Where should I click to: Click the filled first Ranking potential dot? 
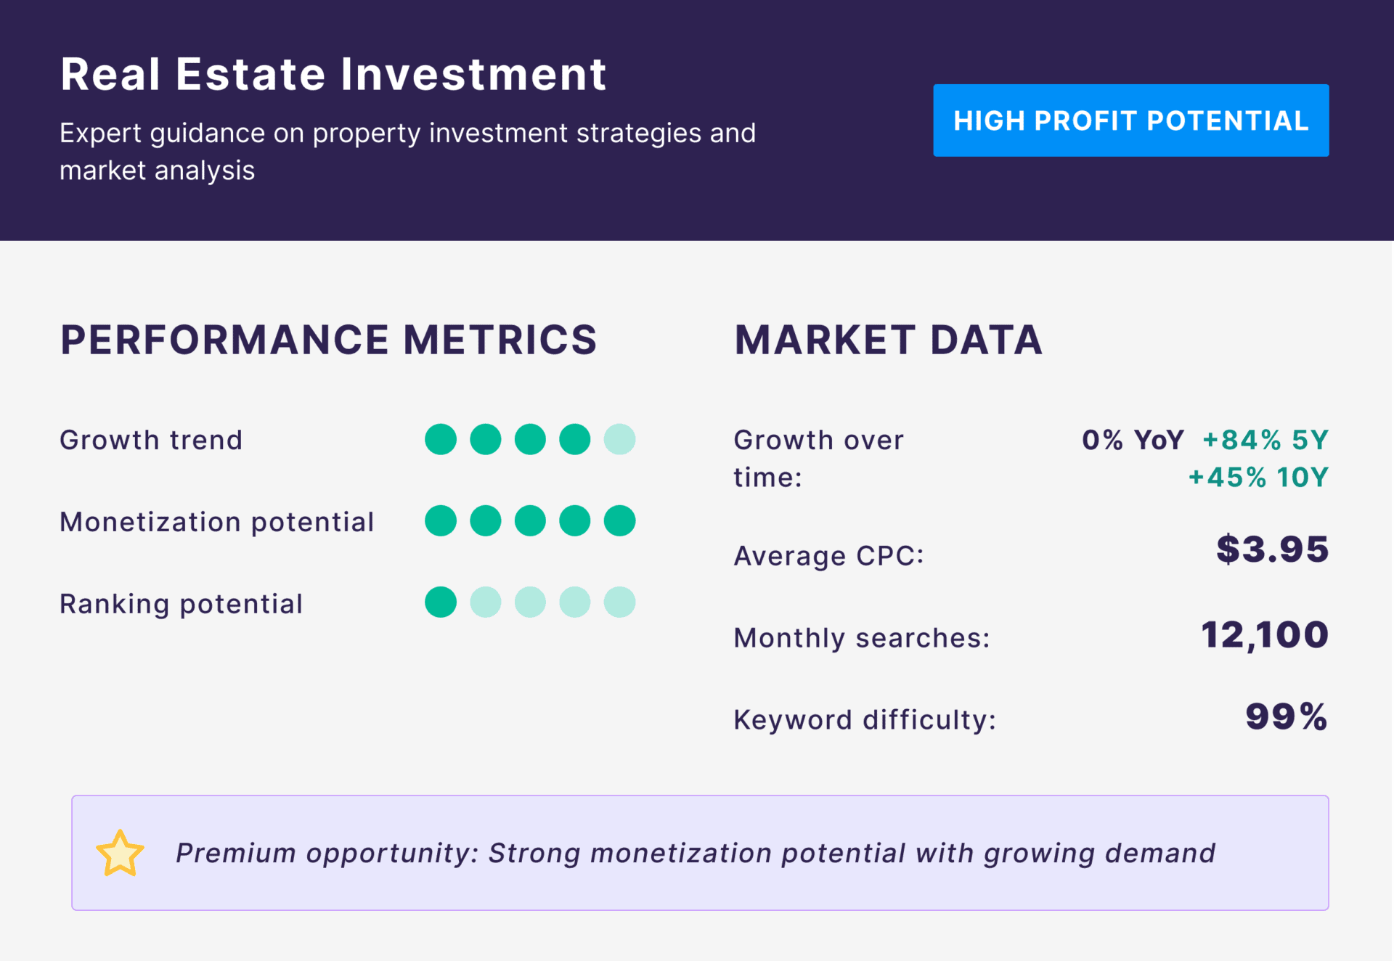click(x=441, y=602)
